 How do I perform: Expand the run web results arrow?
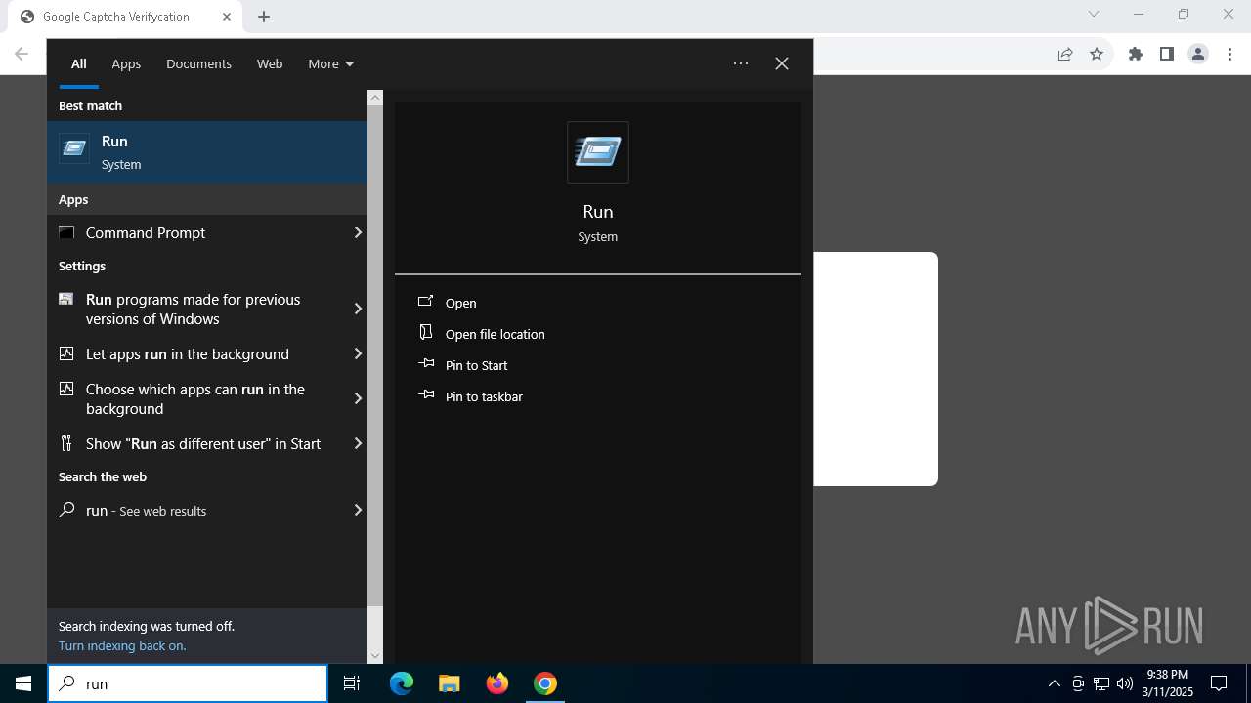(x=358, y=510)
